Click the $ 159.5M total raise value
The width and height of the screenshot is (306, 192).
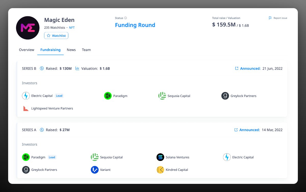point(224,25)
